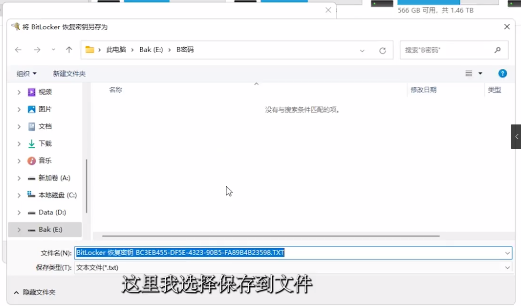Open help via the blue question mark icon
The height and width of the screenshot is (306, 521).
[x=502, y=73]
